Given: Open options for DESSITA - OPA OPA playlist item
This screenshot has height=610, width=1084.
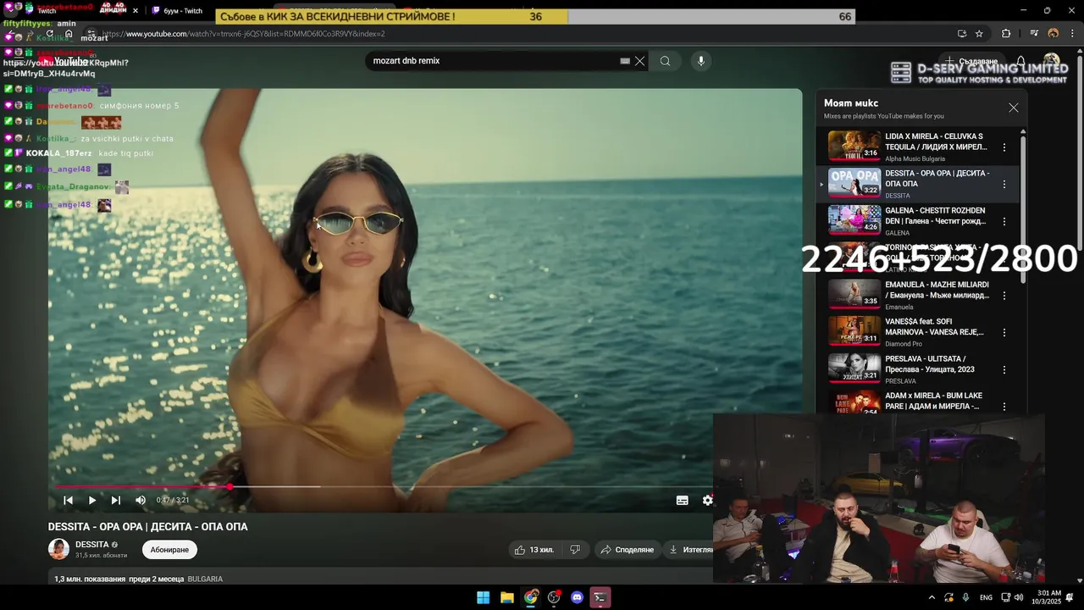Looking at the screenshot, I should [1004, 184].
